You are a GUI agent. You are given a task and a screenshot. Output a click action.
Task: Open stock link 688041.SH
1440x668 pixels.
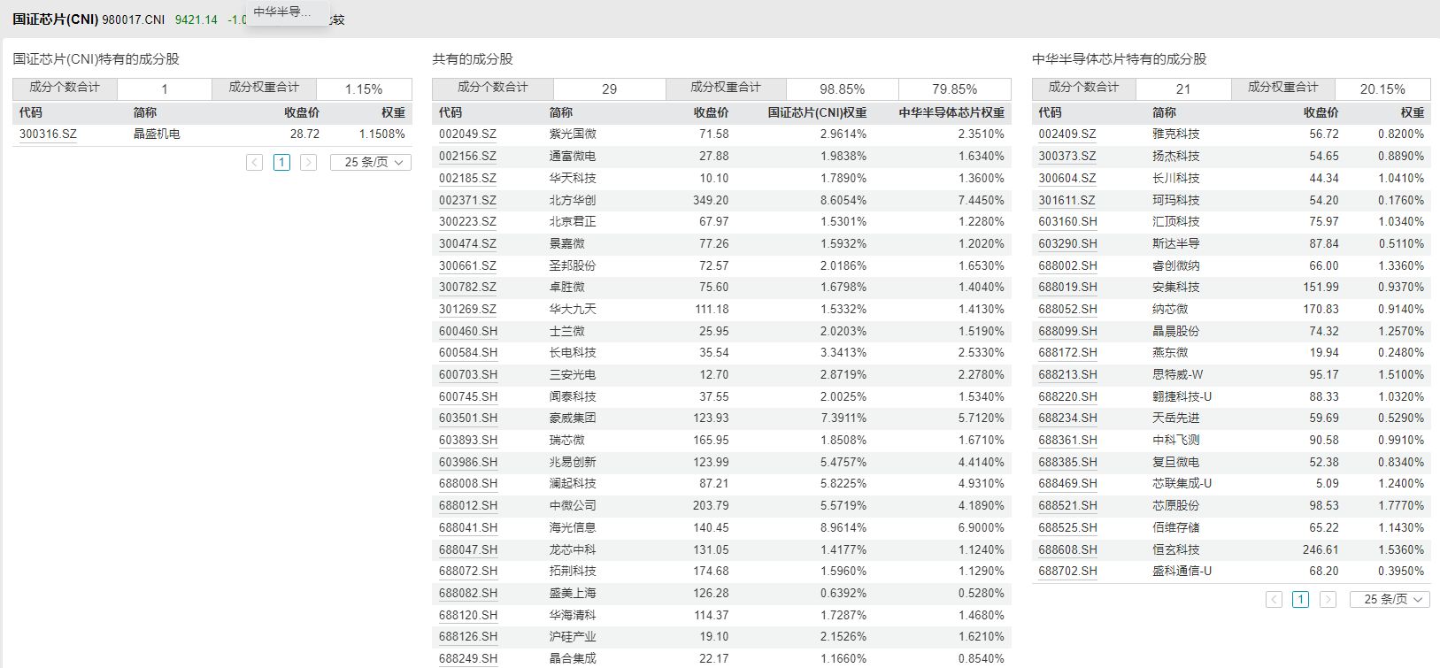468,528
